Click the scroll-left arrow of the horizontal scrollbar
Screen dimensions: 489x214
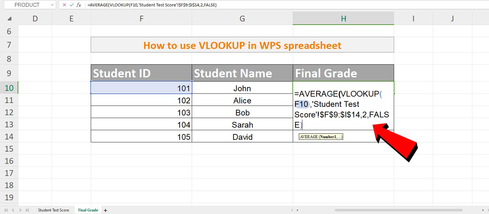tap(297, 210)
